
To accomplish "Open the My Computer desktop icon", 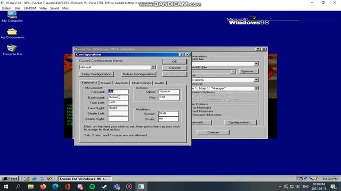I will 12,16.
